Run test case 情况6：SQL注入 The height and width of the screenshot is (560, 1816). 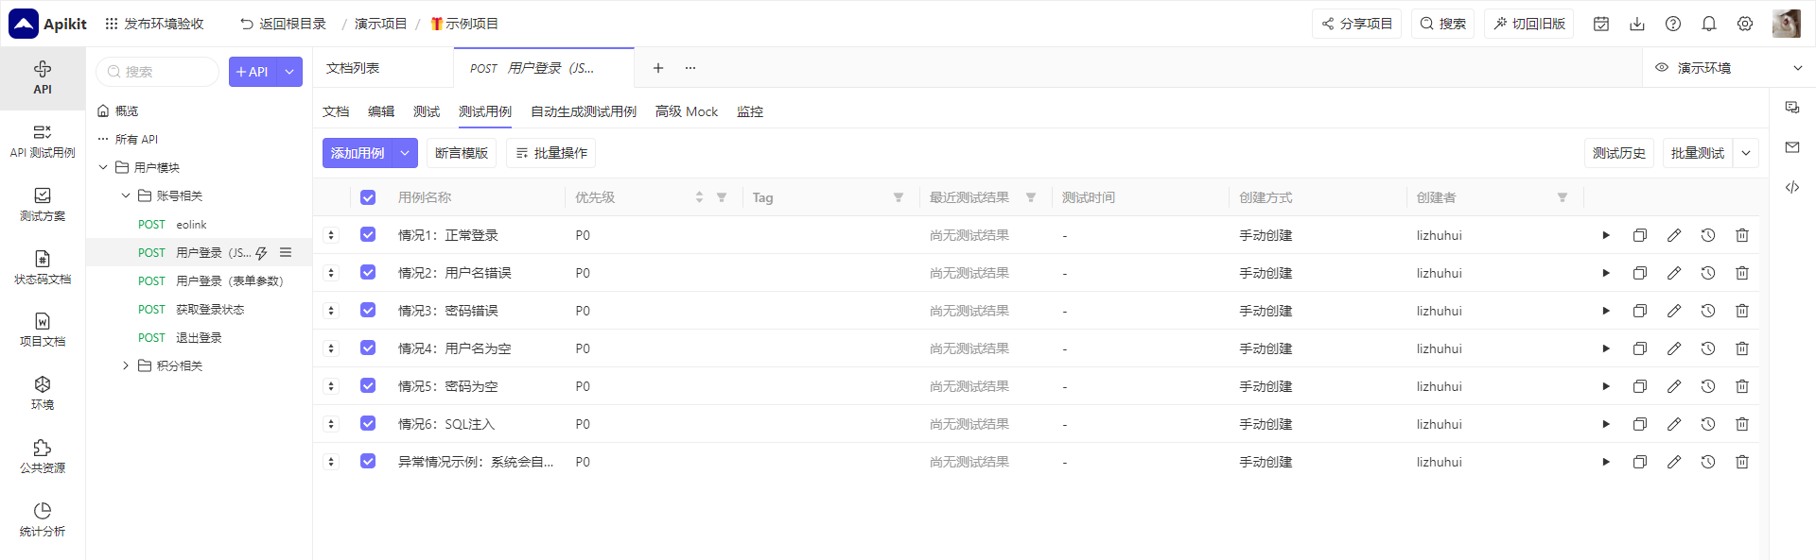(x=1605, y=424)
